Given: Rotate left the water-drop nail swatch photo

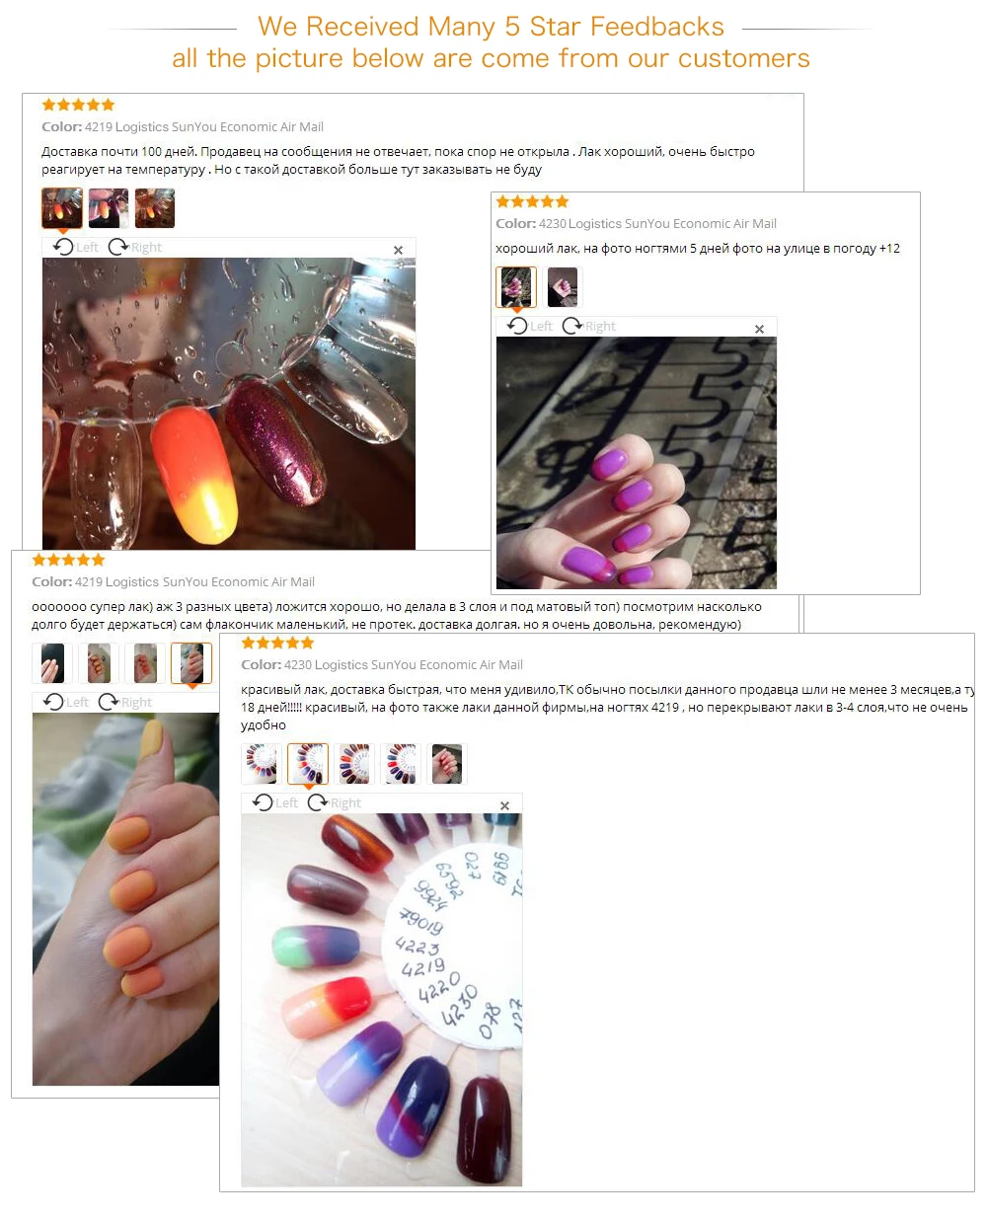Looking at the screenshot, I should click(x=76, y=247).
